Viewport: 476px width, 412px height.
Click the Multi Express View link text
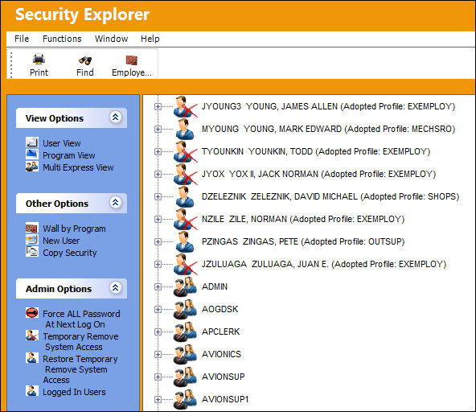point(78,167)
